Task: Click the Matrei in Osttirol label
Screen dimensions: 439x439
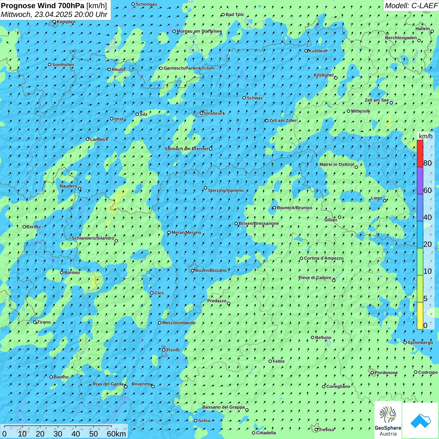Action: click(337, 165)
